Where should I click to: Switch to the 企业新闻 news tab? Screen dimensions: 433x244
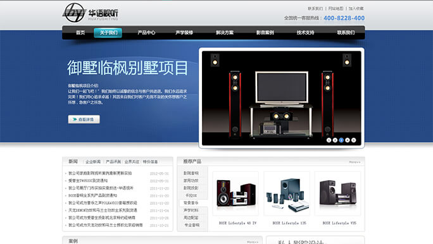click(x=93, y=162)
